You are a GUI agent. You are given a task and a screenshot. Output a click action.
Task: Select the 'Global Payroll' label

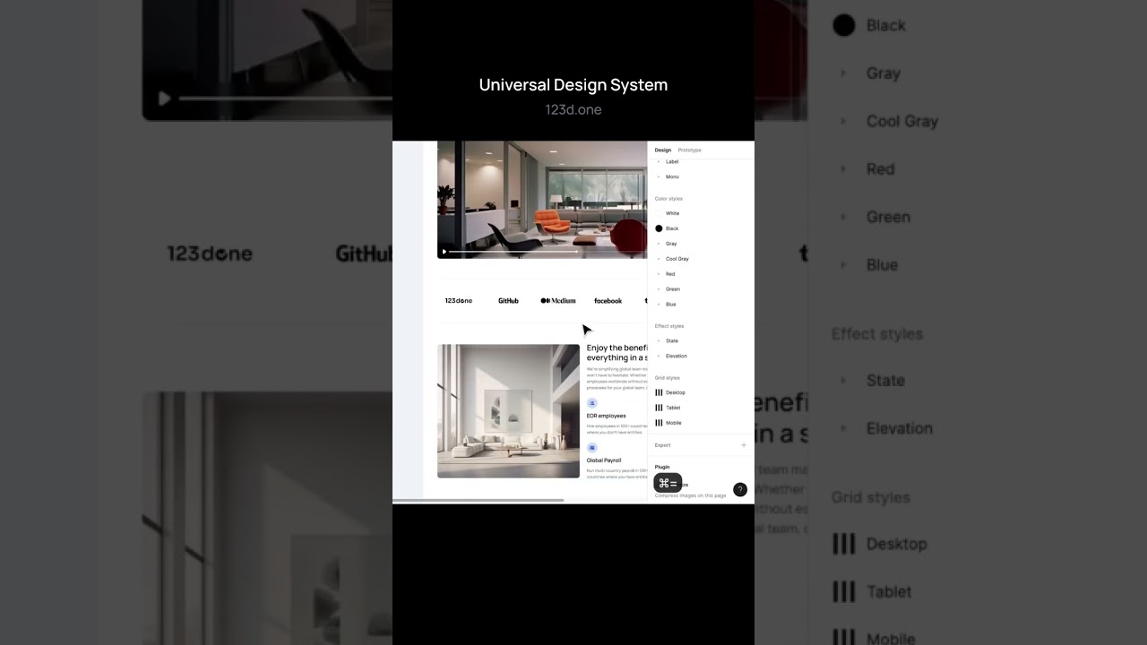coord(604,460)
